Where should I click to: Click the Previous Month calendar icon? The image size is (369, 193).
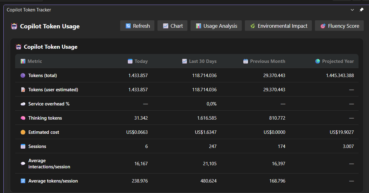[x=245, y=61]
